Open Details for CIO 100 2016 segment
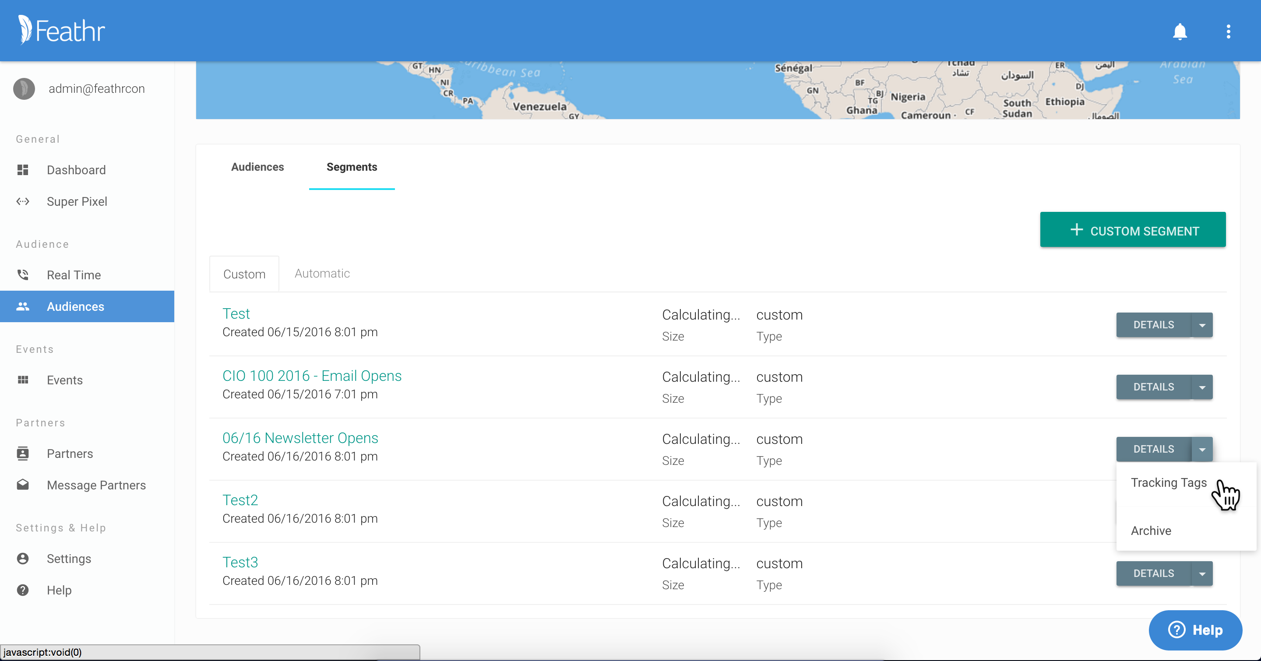The height and width of the screenshot is (661, 1261). pyautogui.click(x=1153, y=387)
